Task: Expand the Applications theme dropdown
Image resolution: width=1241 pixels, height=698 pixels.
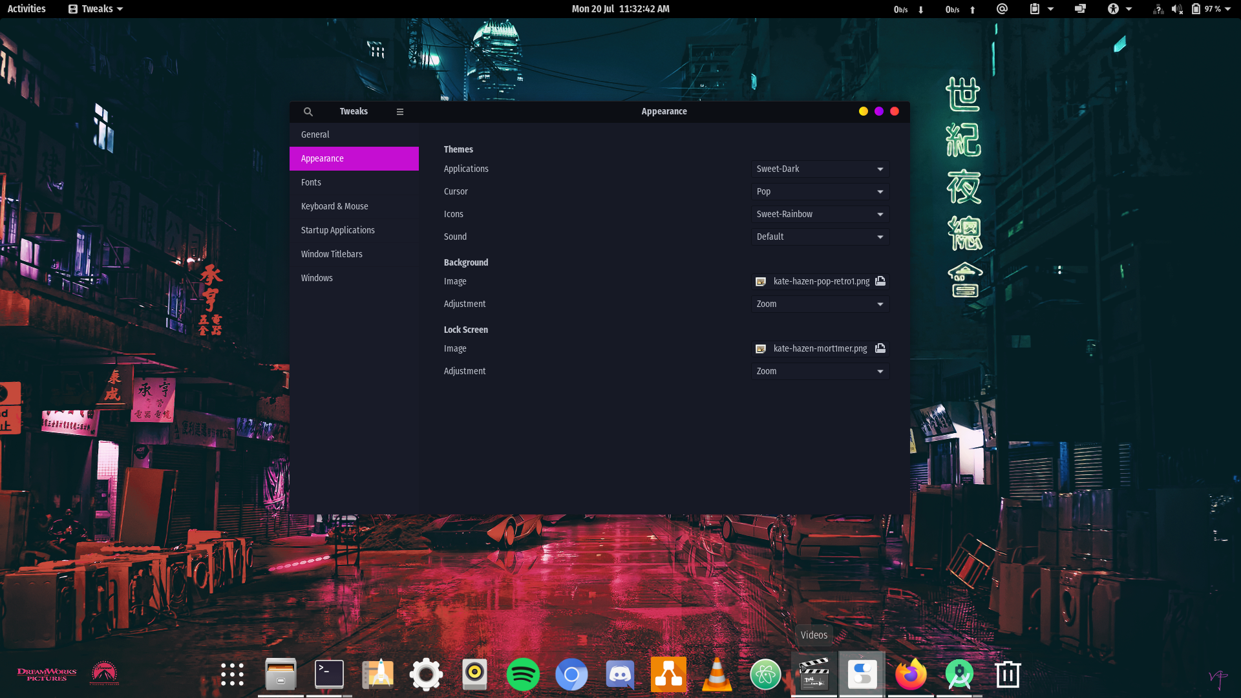Action: [820, 169]
